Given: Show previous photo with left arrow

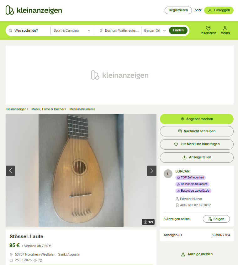Looking at the screenshot, I should tap(10, 171).
